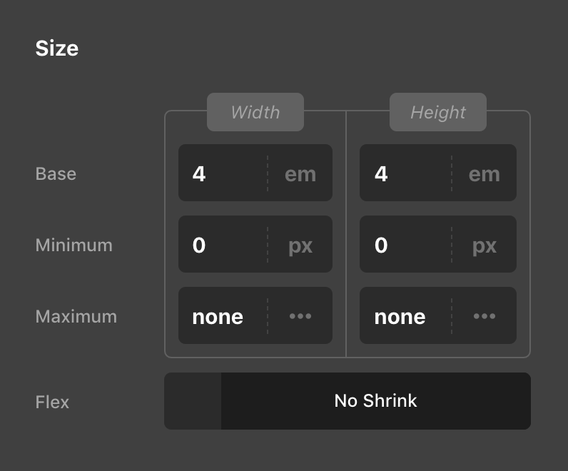Change the Minimum height px unit
This screenshot has height=471, width=568.
pyautogui.click(x=485, y=245)
